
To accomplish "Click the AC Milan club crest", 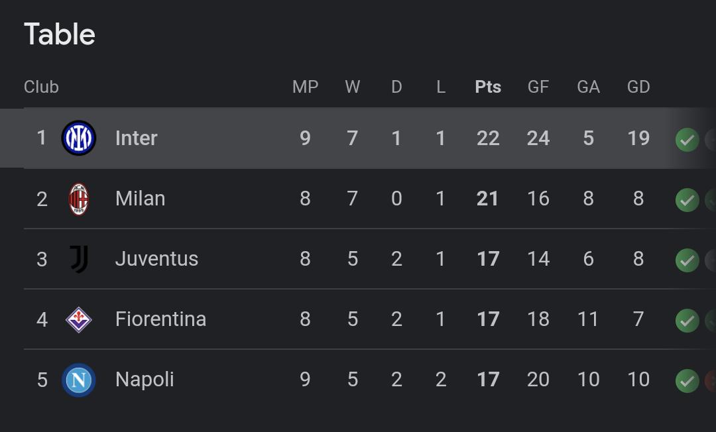I will (78, 199).
